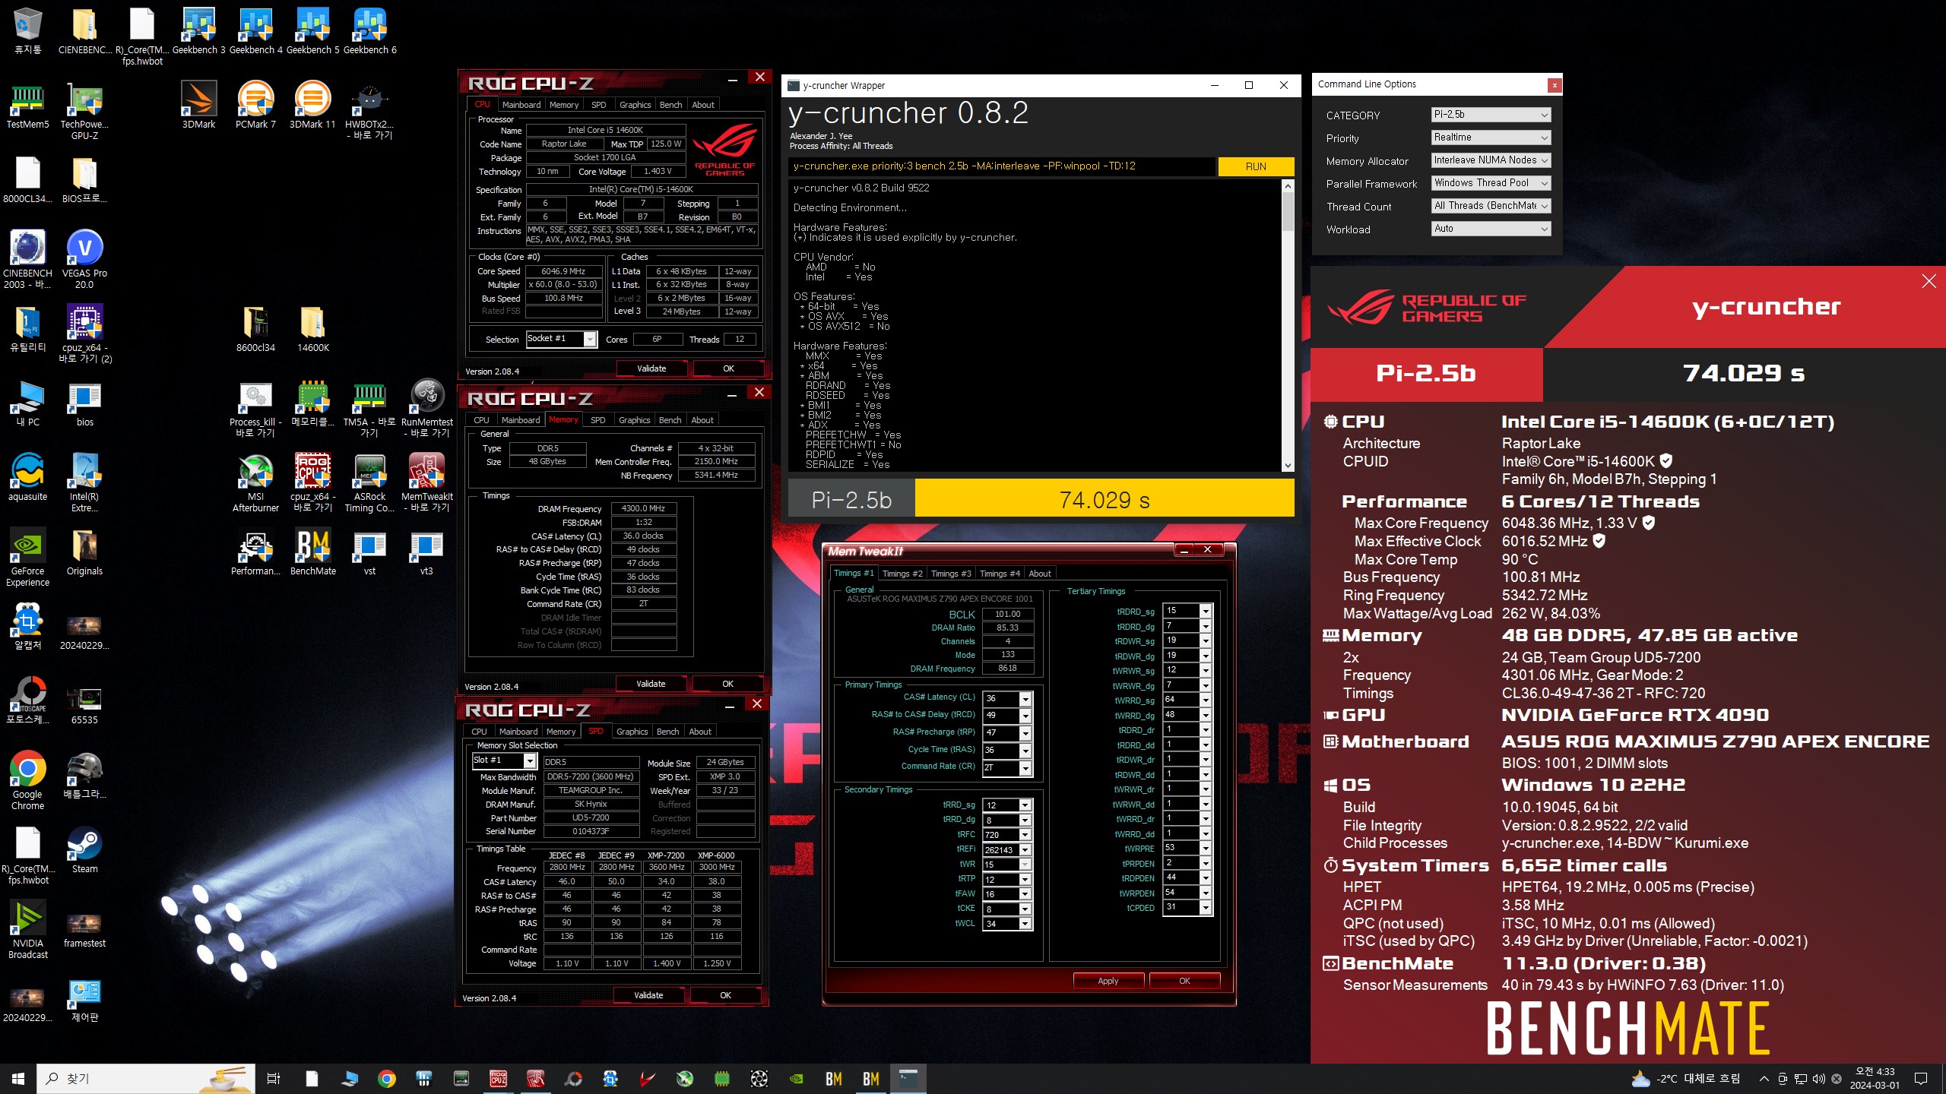1946x1094 pixels.
Task: Open MemTweakIt desktop shortcut
Action: 426,483
